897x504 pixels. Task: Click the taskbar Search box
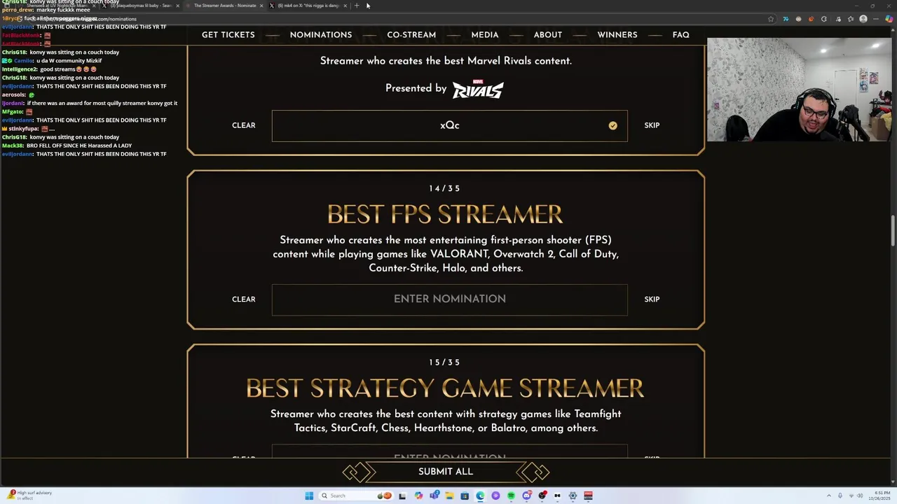356,496
